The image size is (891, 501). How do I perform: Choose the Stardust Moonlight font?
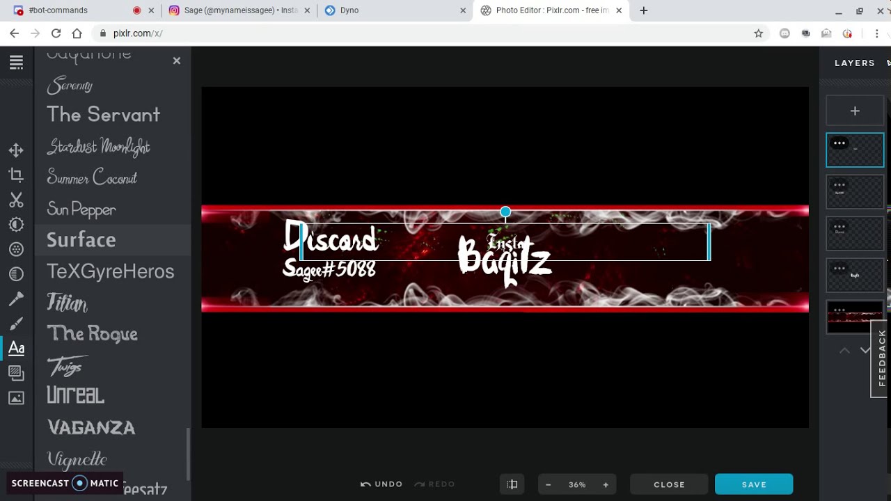point(98,146)
